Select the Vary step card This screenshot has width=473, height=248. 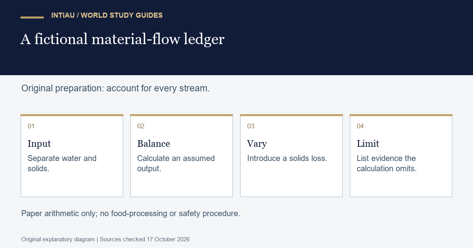point(291,155)
